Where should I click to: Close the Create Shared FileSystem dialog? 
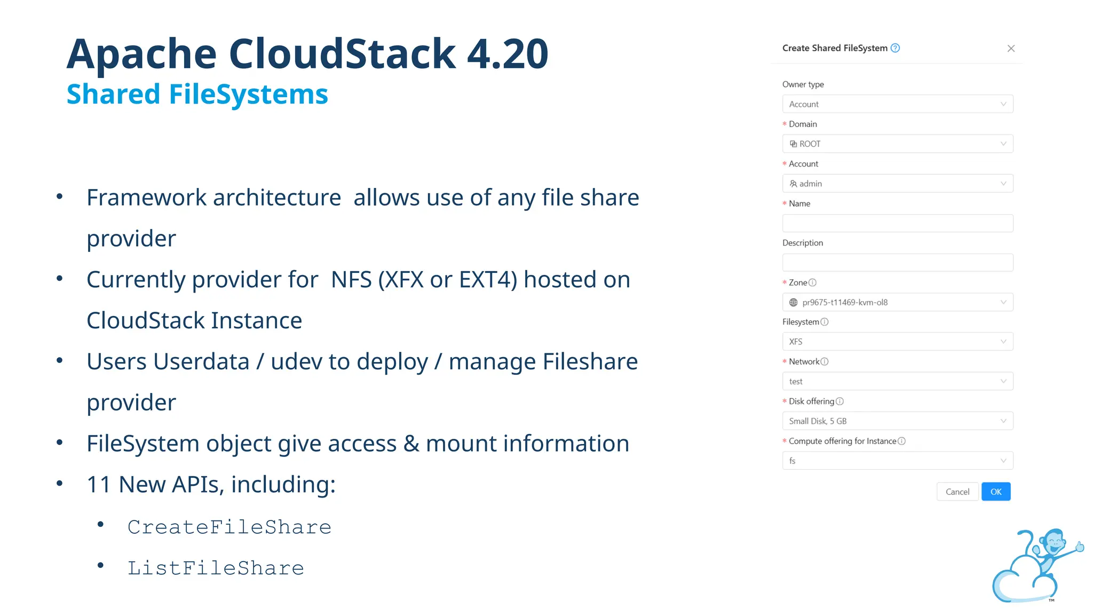(x=1011, y=49)
